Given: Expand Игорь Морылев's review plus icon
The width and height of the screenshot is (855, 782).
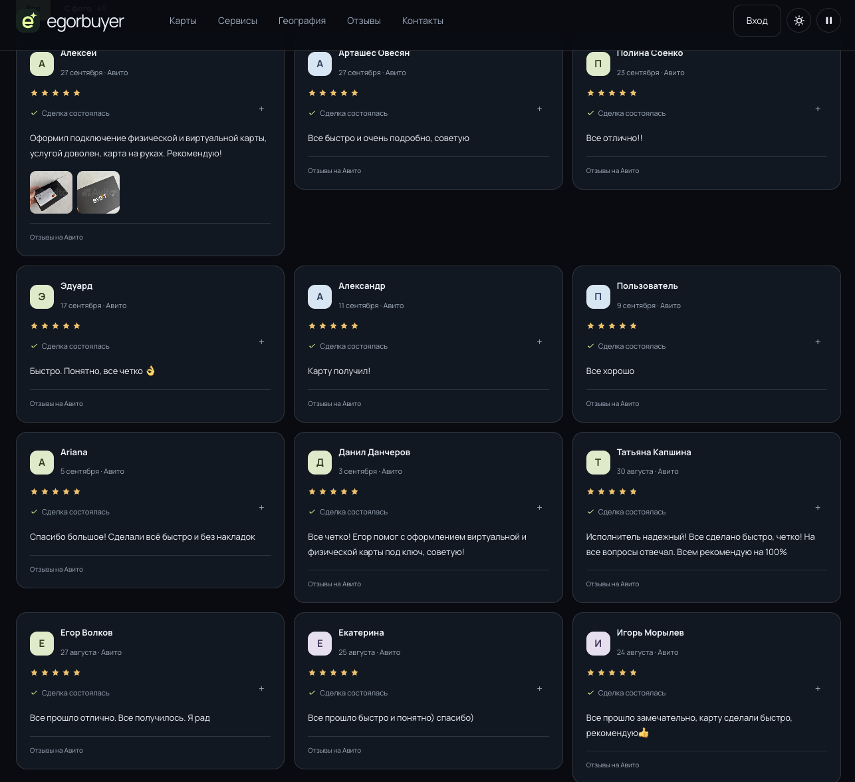Looking at the screenshot, I should [818, 688].
